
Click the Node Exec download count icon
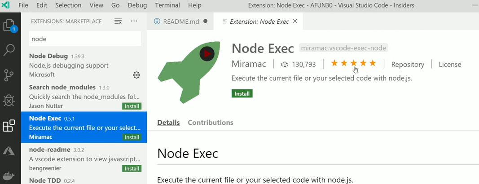(285, 64)
